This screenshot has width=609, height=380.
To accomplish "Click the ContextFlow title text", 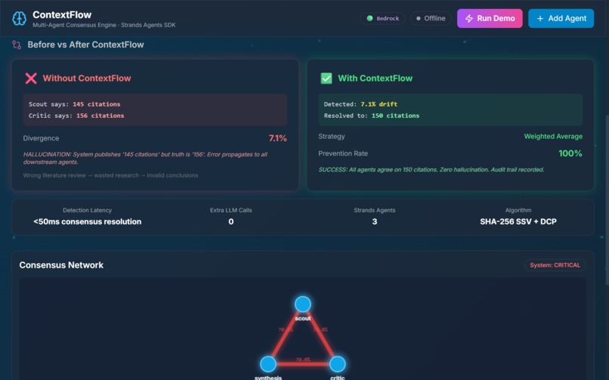I will coord(62,15).
